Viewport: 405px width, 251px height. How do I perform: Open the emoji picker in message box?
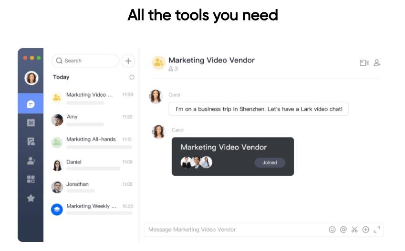click(x=332, y=230)
